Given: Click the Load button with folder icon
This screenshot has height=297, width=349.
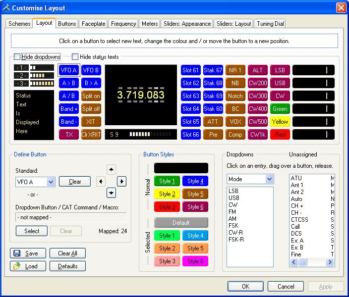Looking at the screenshot, I should pyautogui.click(x=27, y=266).
